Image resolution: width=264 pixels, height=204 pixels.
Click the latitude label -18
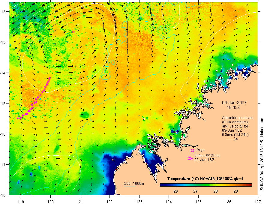point(3,195)
